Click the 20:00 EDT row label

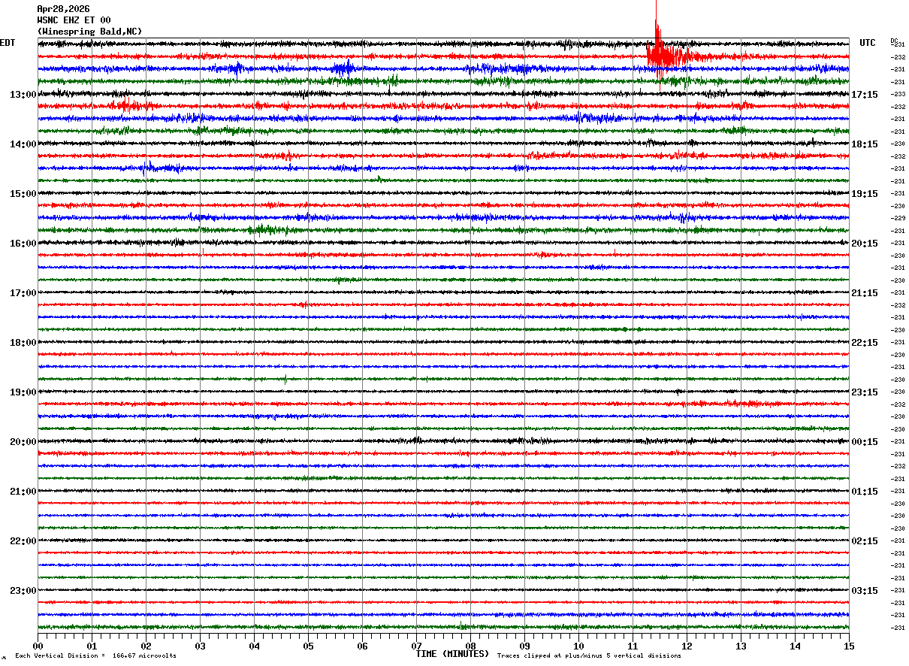point(23,442)
